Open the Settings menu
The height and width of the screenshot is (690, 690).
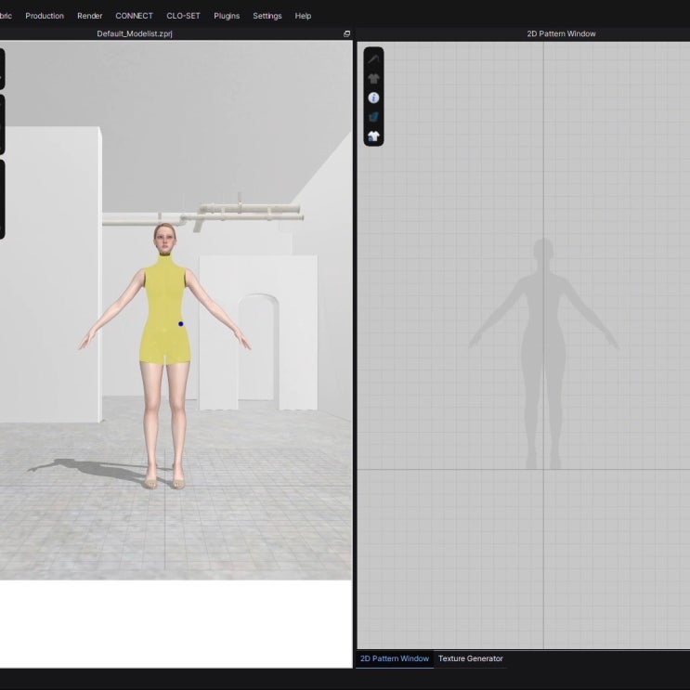click(267, 16)
